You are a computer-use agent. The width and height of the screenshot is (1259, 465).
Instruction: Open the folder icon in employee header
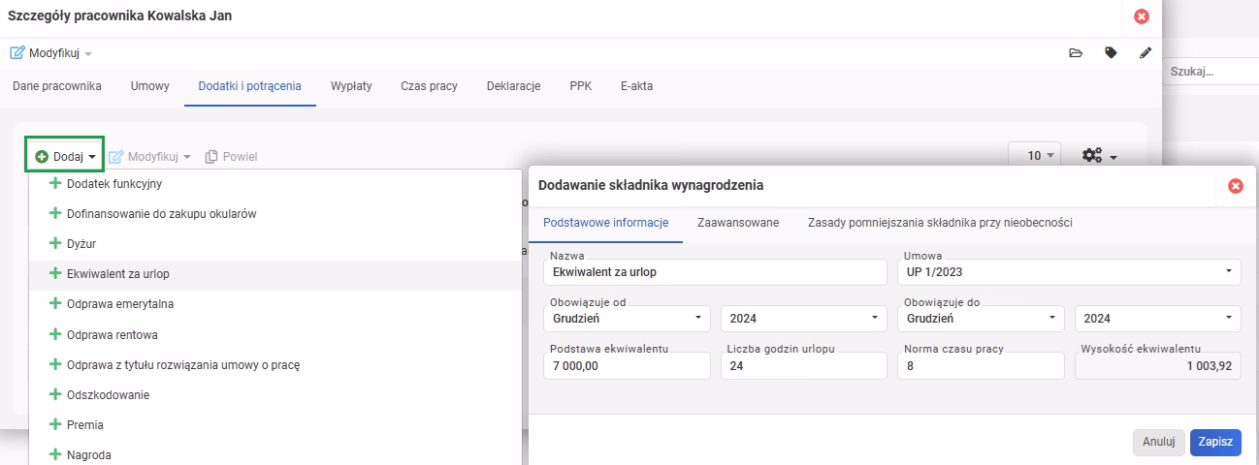(1075, 53)
